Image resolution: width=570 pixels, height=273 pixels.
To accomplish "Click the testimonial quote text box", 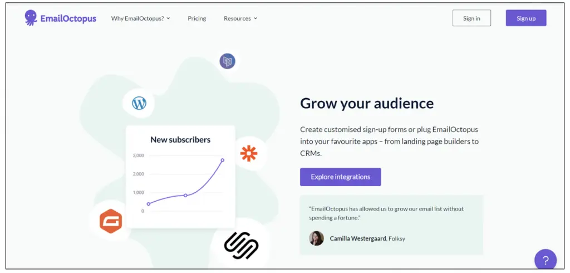I will pyautogui.click(x=391, y=213).
